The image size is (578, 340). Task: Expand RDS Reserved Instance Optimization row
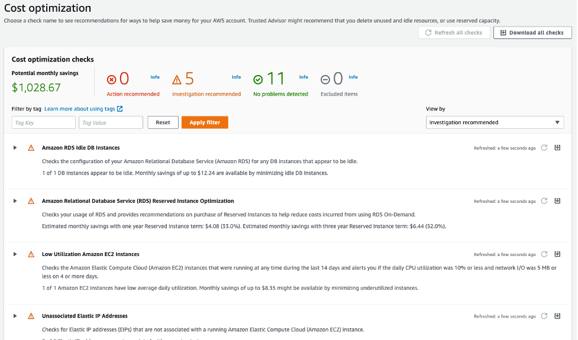(x=15, y=201)
